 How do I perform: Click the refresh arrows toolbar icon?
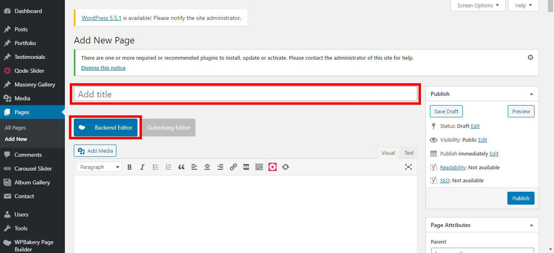pos(286,167)
